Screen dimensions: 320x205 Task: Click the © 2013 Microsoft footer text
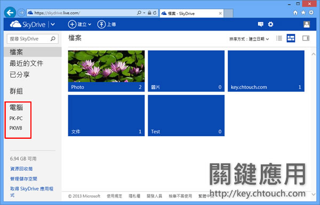coord(84,196)
